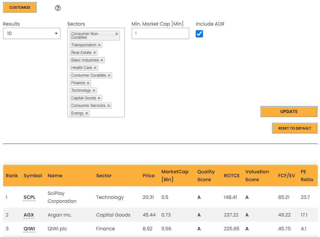Click the Argan Inc. name cell

60,215
